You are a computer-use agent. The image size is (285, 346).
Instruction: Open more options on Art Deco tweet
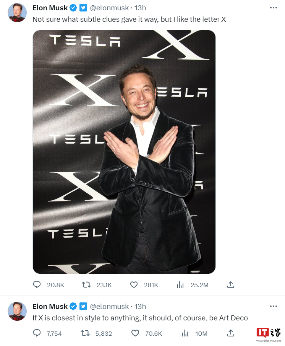[x=273, y=306]
